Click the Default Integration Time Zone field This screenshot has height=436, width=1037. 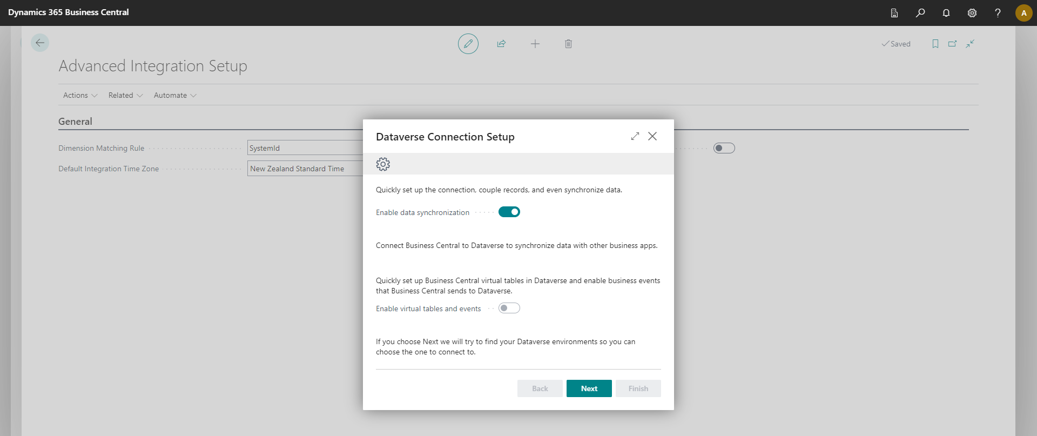(x=305, y=169)
